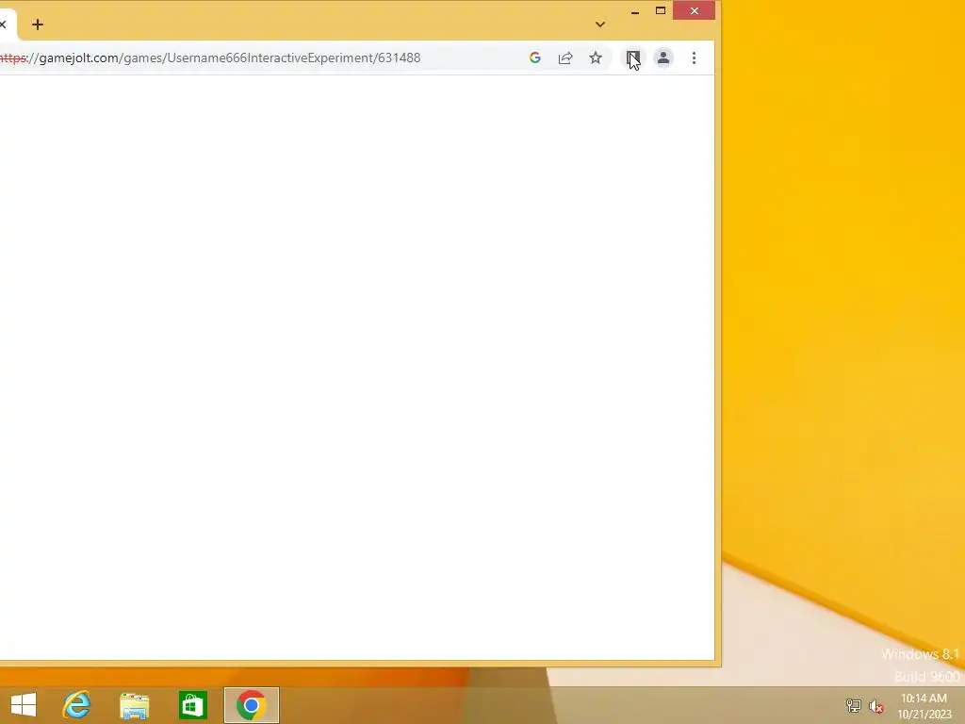Open the Google lens icon in address bar
Image resolution: width=965 pixels, height=724 pixels.
click(x=535, y=58)
